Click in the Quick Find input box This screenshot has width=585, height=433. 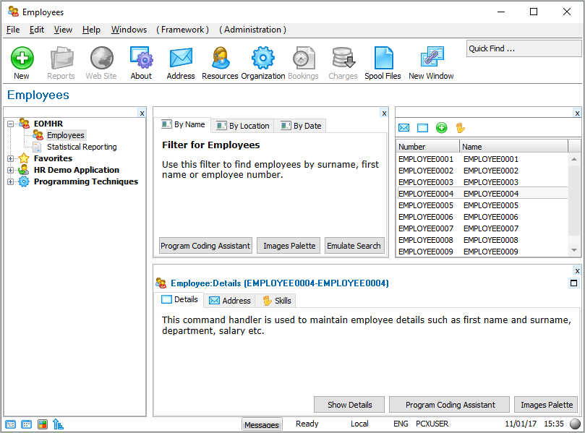(x=523, y=48)
